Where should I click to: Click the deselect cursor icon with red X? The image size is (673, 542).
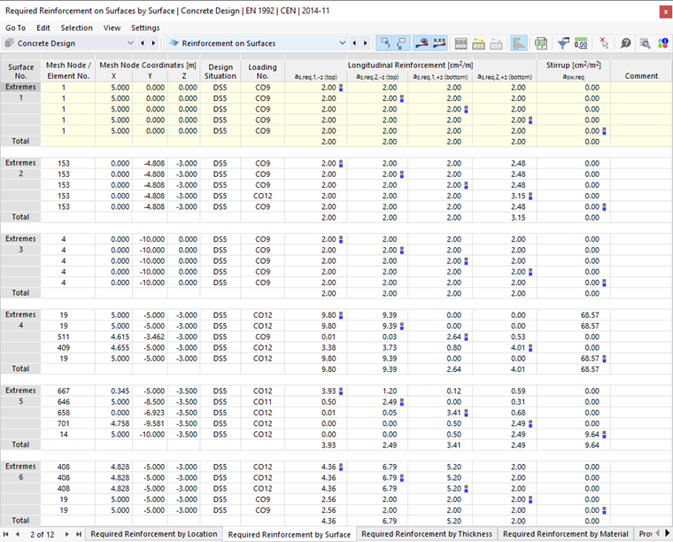click(604, 43)
